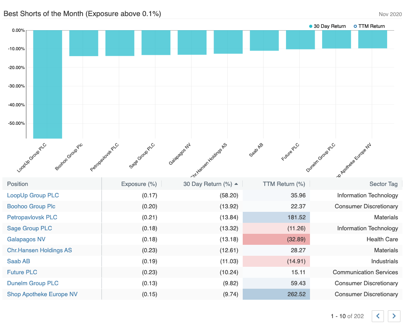Open Shop Apotheke Europe NV link

tap(42, 294)
